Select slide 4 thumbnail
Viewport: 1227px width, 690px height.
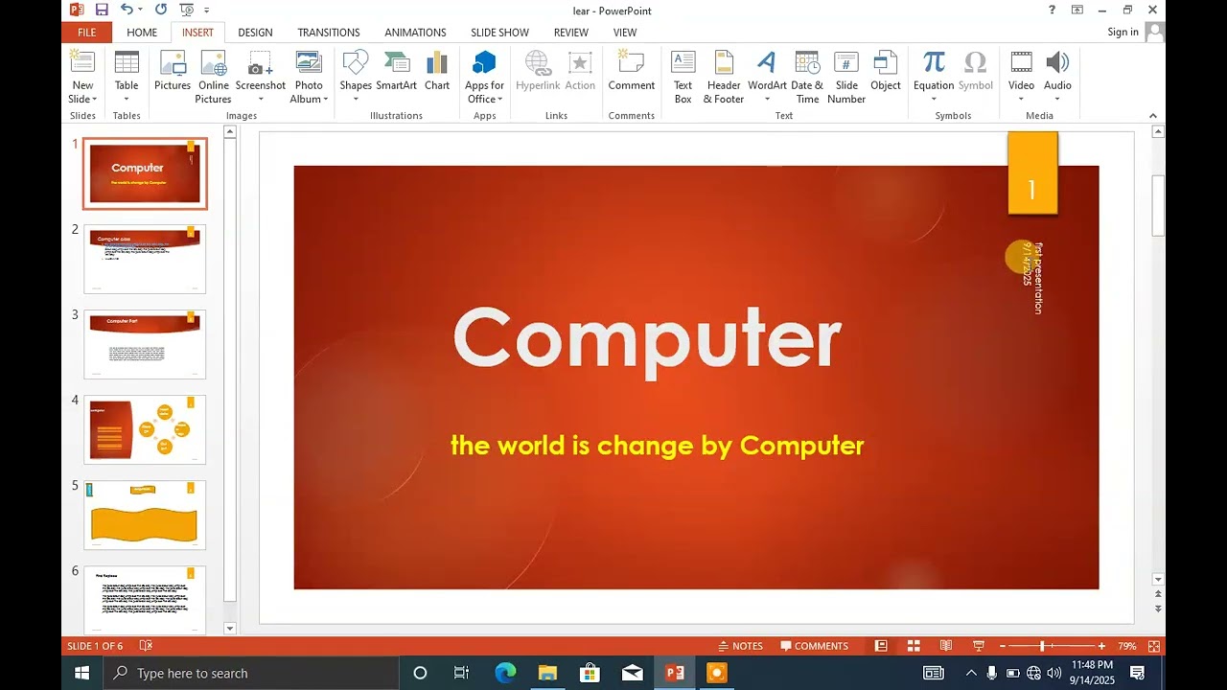[x=145, y=428]
